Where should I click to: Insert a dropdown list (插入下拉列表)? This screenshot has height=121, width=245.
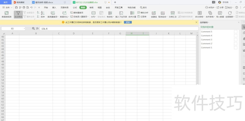pos(121,14)
